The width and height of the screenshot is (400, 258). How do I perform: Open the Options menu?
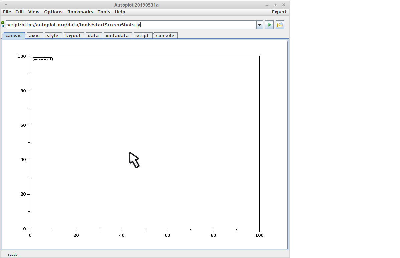pos(53,12)
